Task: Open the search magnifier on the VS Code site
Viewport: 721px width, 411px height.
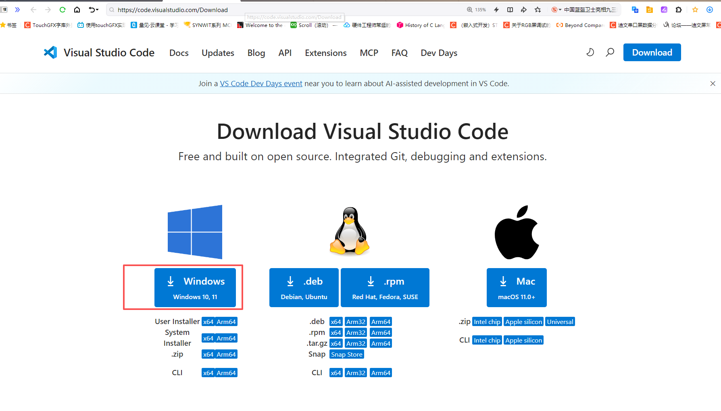Action: [x=610, y=52]
